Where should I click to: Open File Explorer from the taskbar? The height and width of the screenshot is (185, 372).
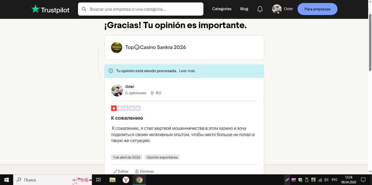click(112, 180)
